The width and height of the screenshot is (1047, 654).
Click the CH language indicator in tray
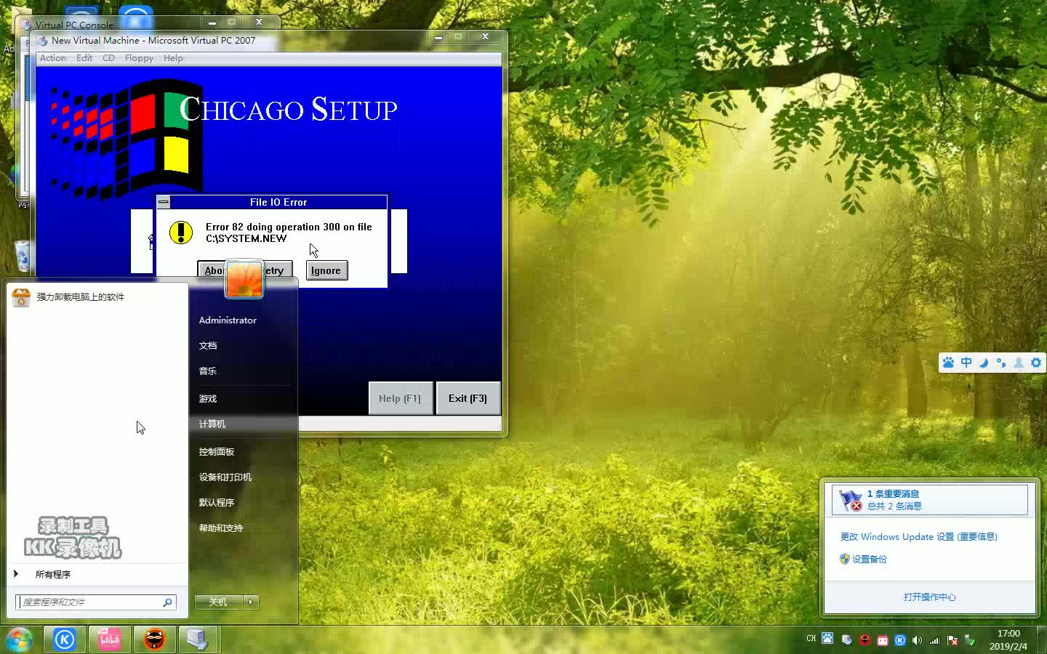click(x=811, y=639)
